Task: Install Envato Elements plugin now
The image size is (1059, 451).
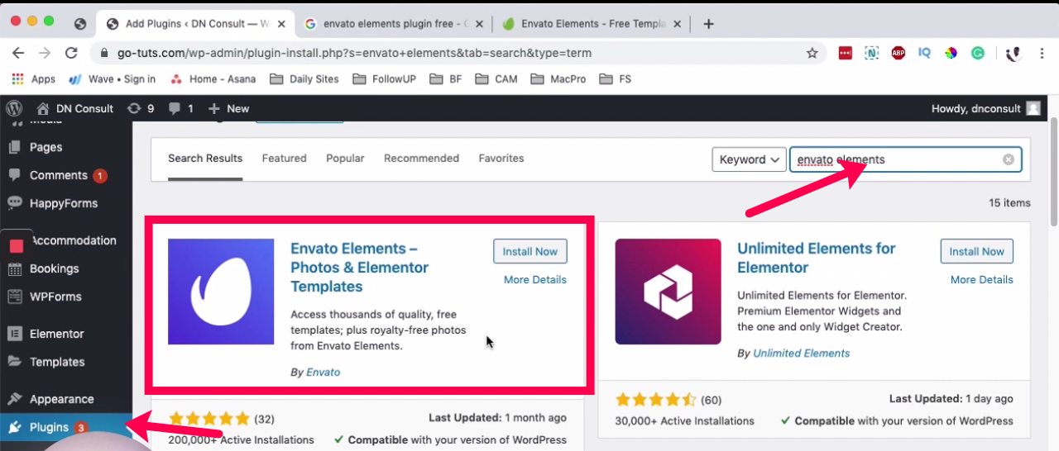Action: [x=529, y=251]
